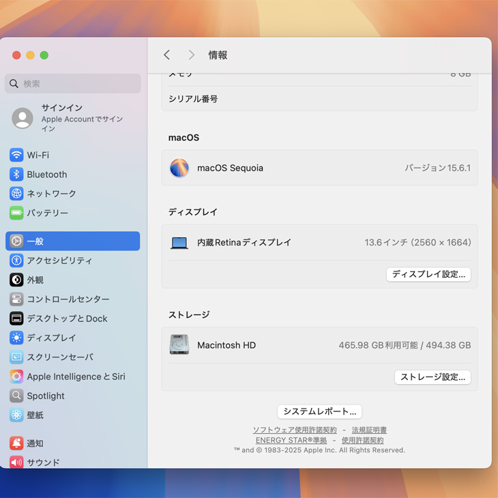Screen dimensions: 498x498
Task: Click the サインイン account text
Action: pyautogui.click(x=62, y=108)
